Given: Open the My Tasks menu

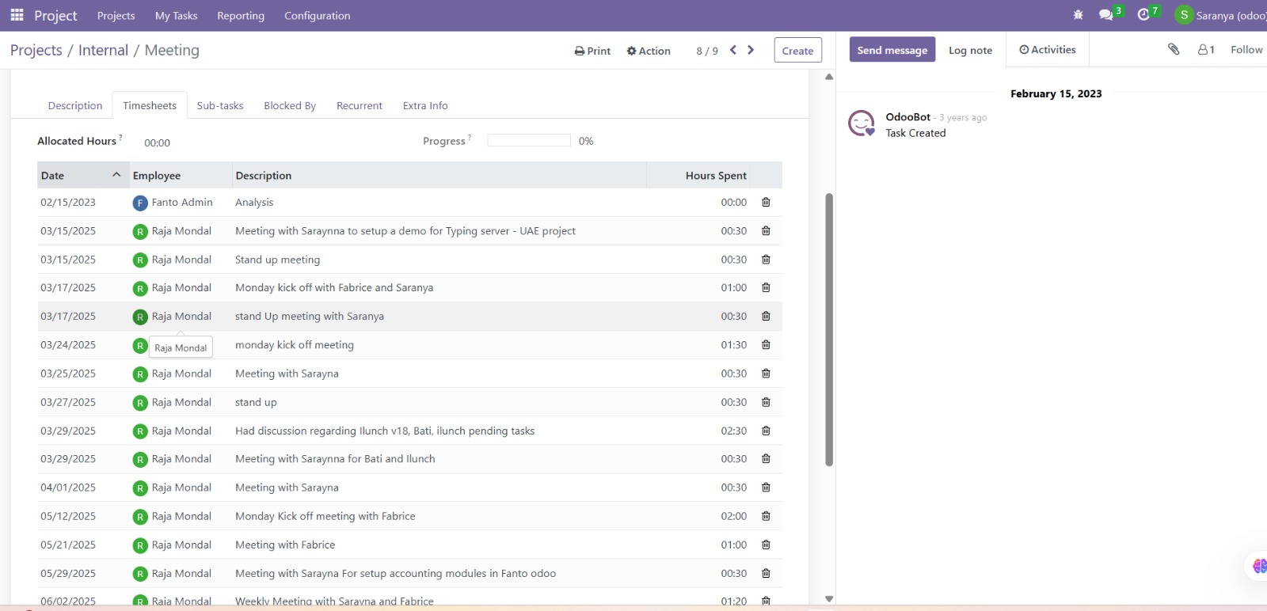Looking at the screenshot, I should 176,16.
